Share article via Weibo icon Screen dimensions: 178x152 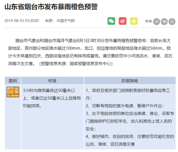click(123, 21)
